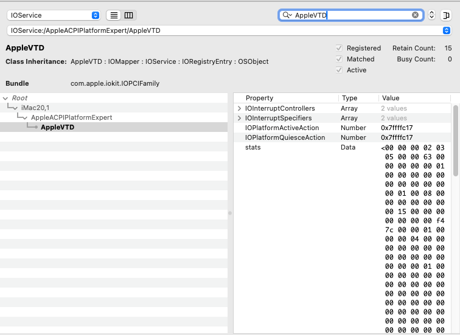The height and width of the screenshot is (335, 460).
Task: Toggle the inspector sidebar panel icon
Action: click(x=446, y=15)
